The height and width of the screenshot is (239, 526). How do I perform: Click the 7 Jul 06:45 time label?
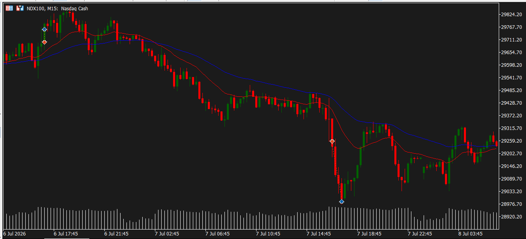pos(217,234)
